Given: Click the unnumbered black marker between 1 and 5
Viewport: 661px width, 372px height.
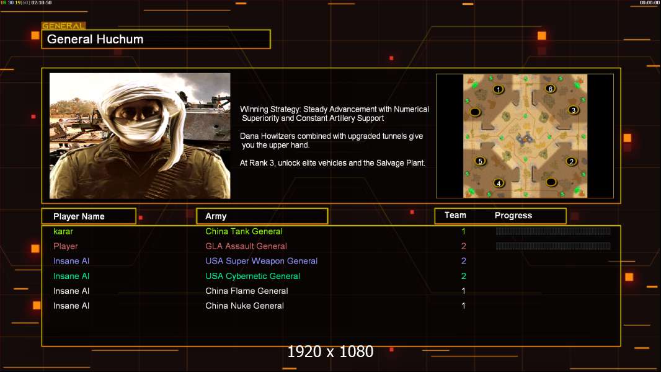Looking at the screenshot, I should click(475, 112).
